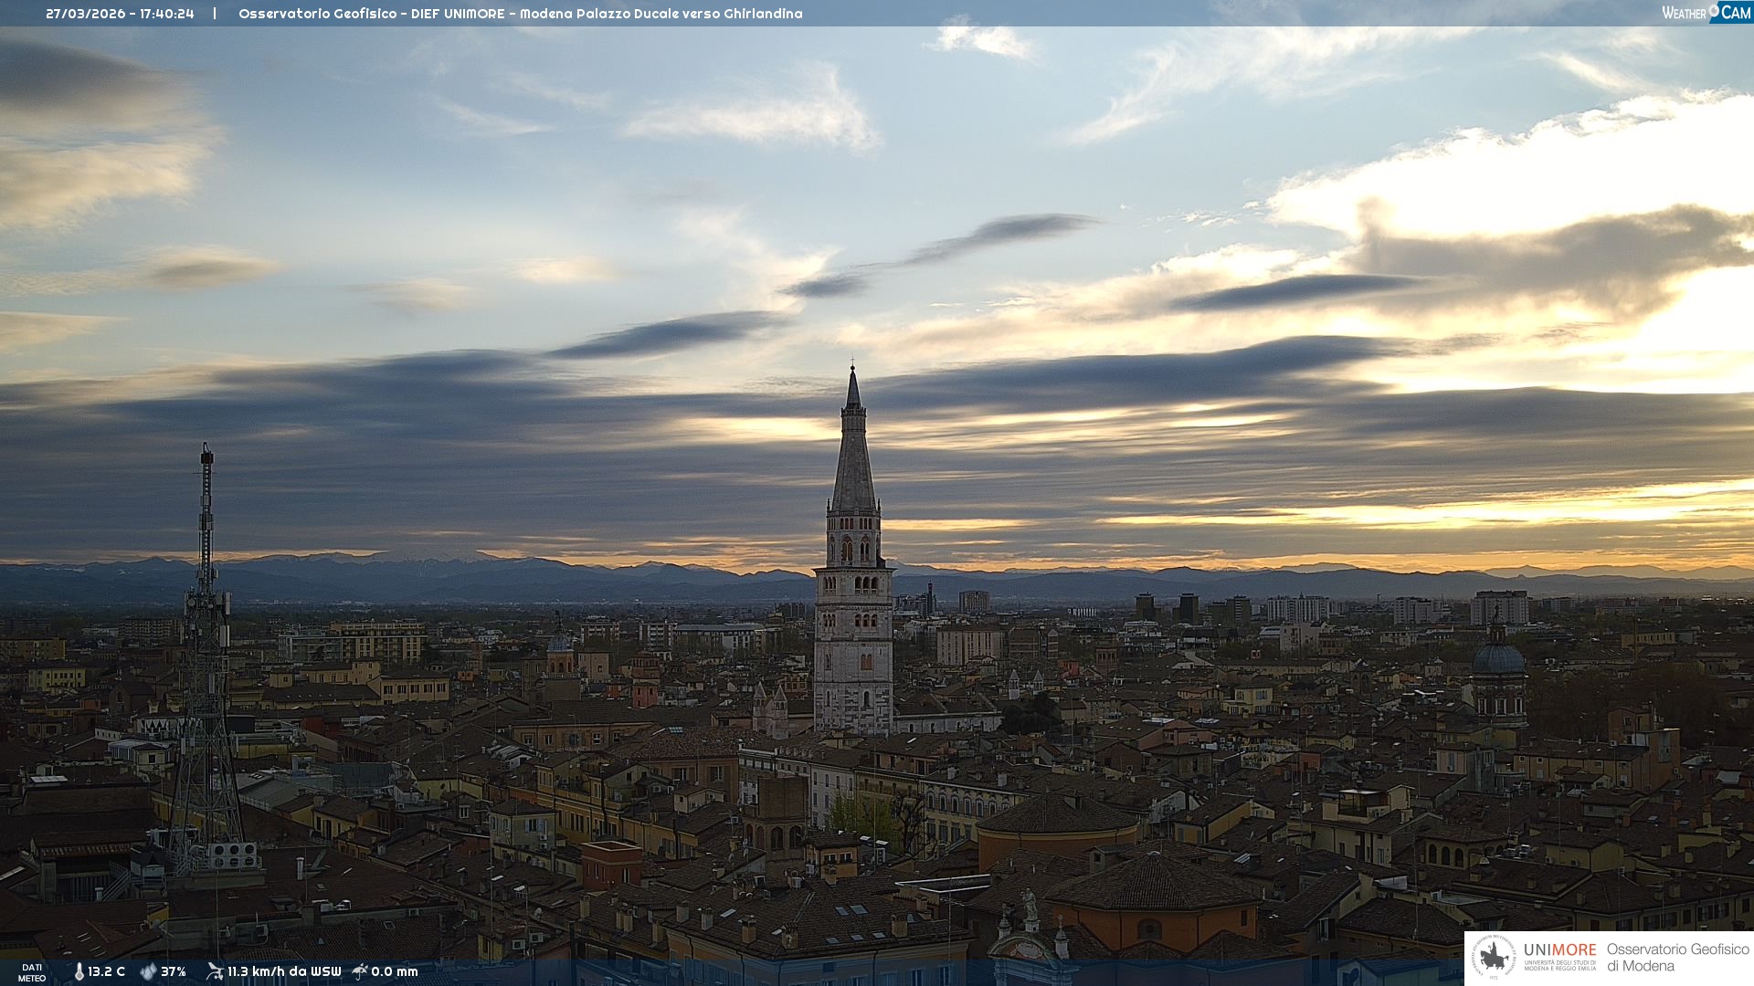Click the rain umbrella precipitation icon
This screenshot has height=986, width=1754.
coord(360,971)
